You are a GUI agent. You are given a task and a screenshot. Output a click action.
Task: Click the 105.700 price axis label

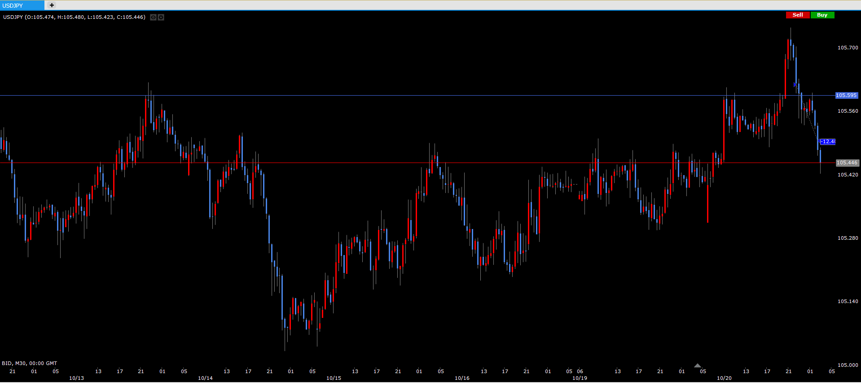(848, 48)
